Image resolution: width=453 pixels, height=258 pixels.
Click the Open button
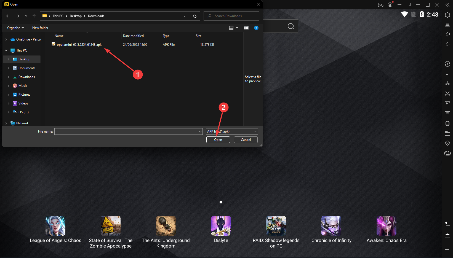(218, 140)
